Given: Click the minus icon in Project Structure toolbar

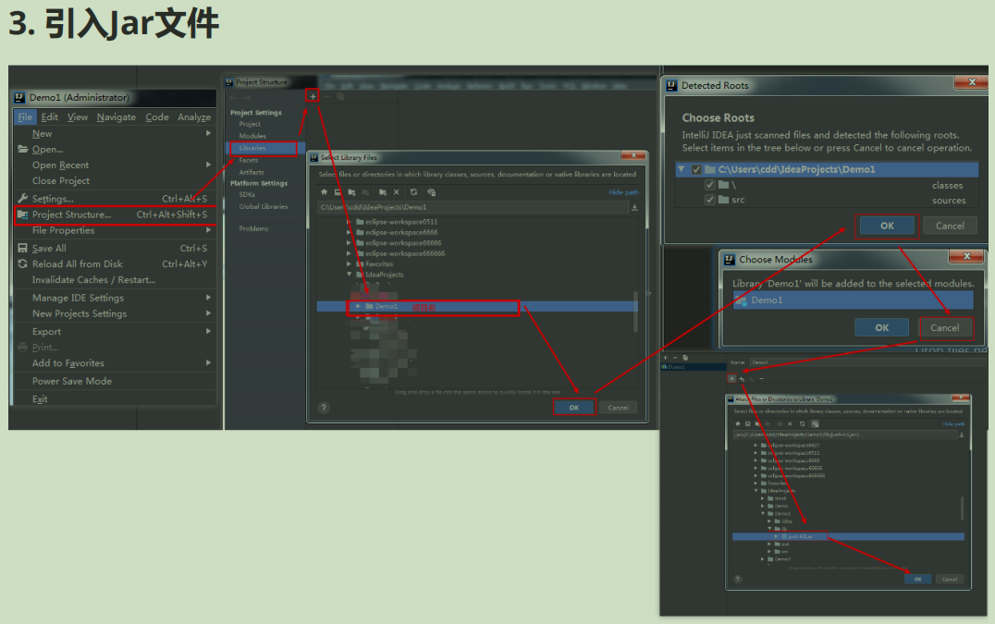Looking at the screenshot, I should pyautogui.click(x=327, y=96).
